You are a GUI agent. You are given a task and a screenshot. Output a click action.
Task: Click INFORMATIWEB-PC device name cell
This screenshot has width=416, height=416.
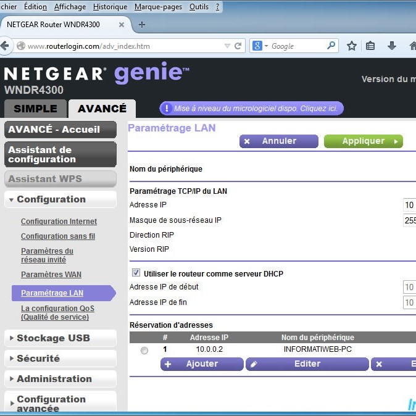pyautogui.click(x=318, y=349)
